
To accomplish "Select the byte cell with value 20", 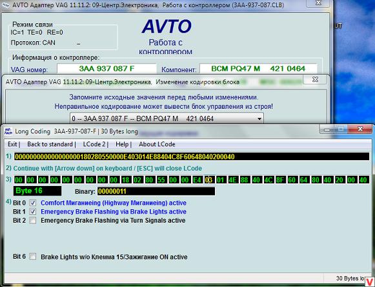I will tap(340, 180).
